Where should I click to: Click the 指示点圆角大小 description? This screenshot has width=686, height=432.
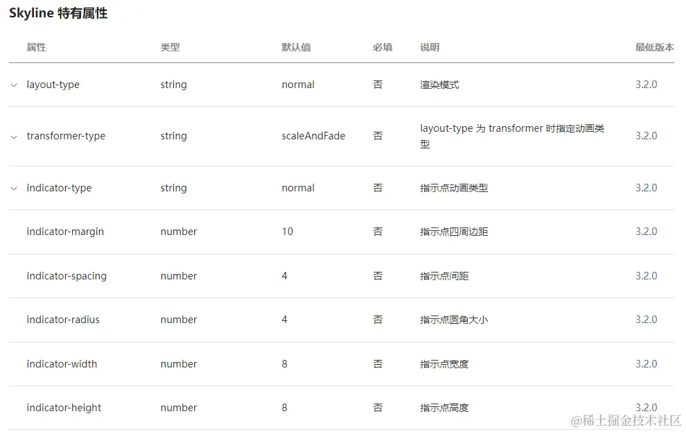click(454, 320)
